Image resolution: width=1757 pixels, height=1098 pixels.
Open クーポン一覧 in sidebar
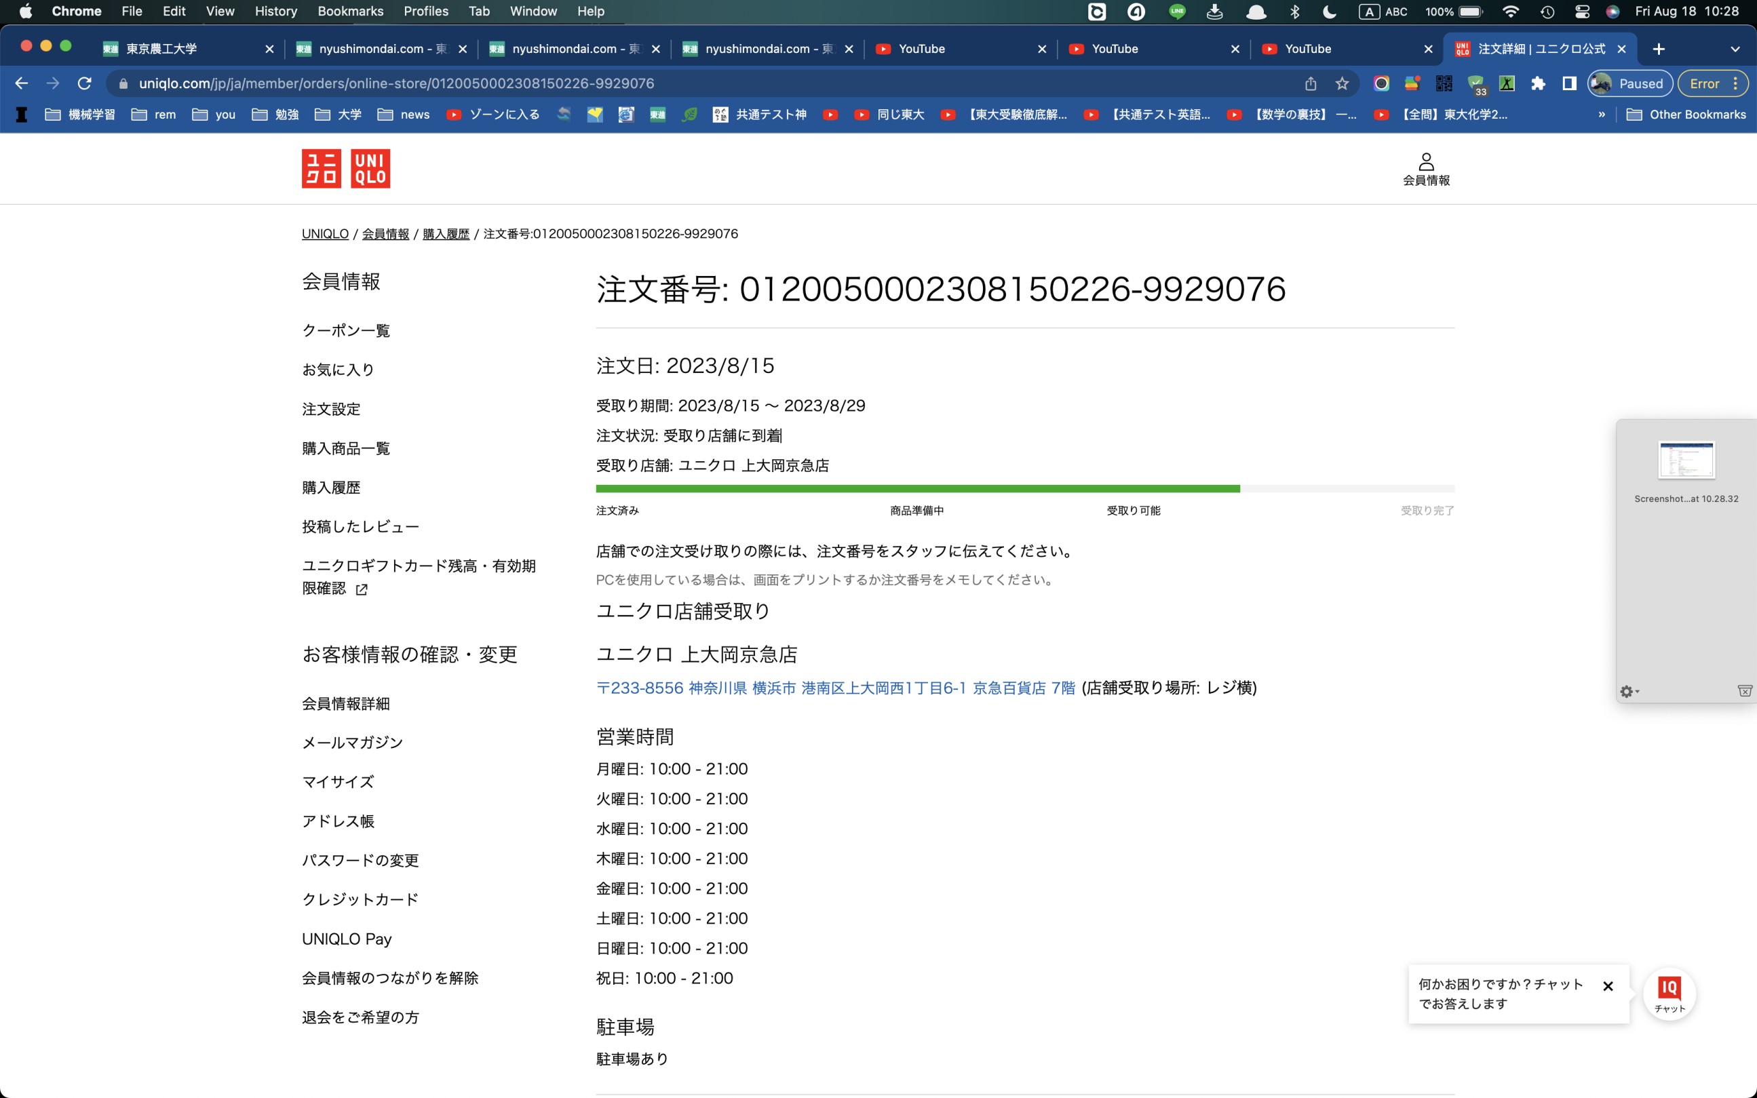pos(346,330)
